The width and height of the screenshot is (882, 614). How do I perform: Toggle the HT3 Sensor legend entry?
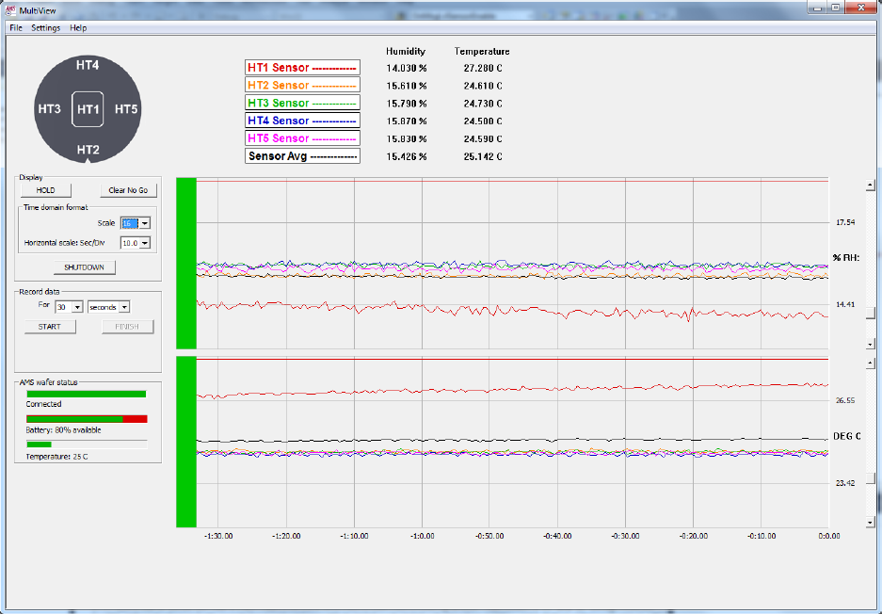[x=302, y=103]
